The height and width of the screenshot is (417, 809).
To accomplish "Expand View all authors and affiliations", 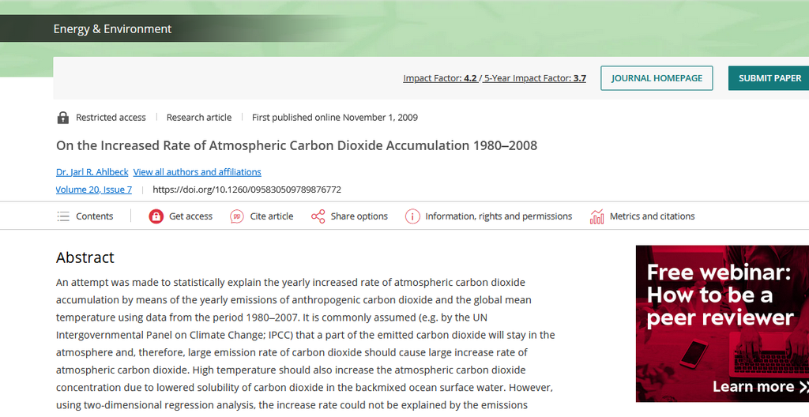I will tap(197, 172).
